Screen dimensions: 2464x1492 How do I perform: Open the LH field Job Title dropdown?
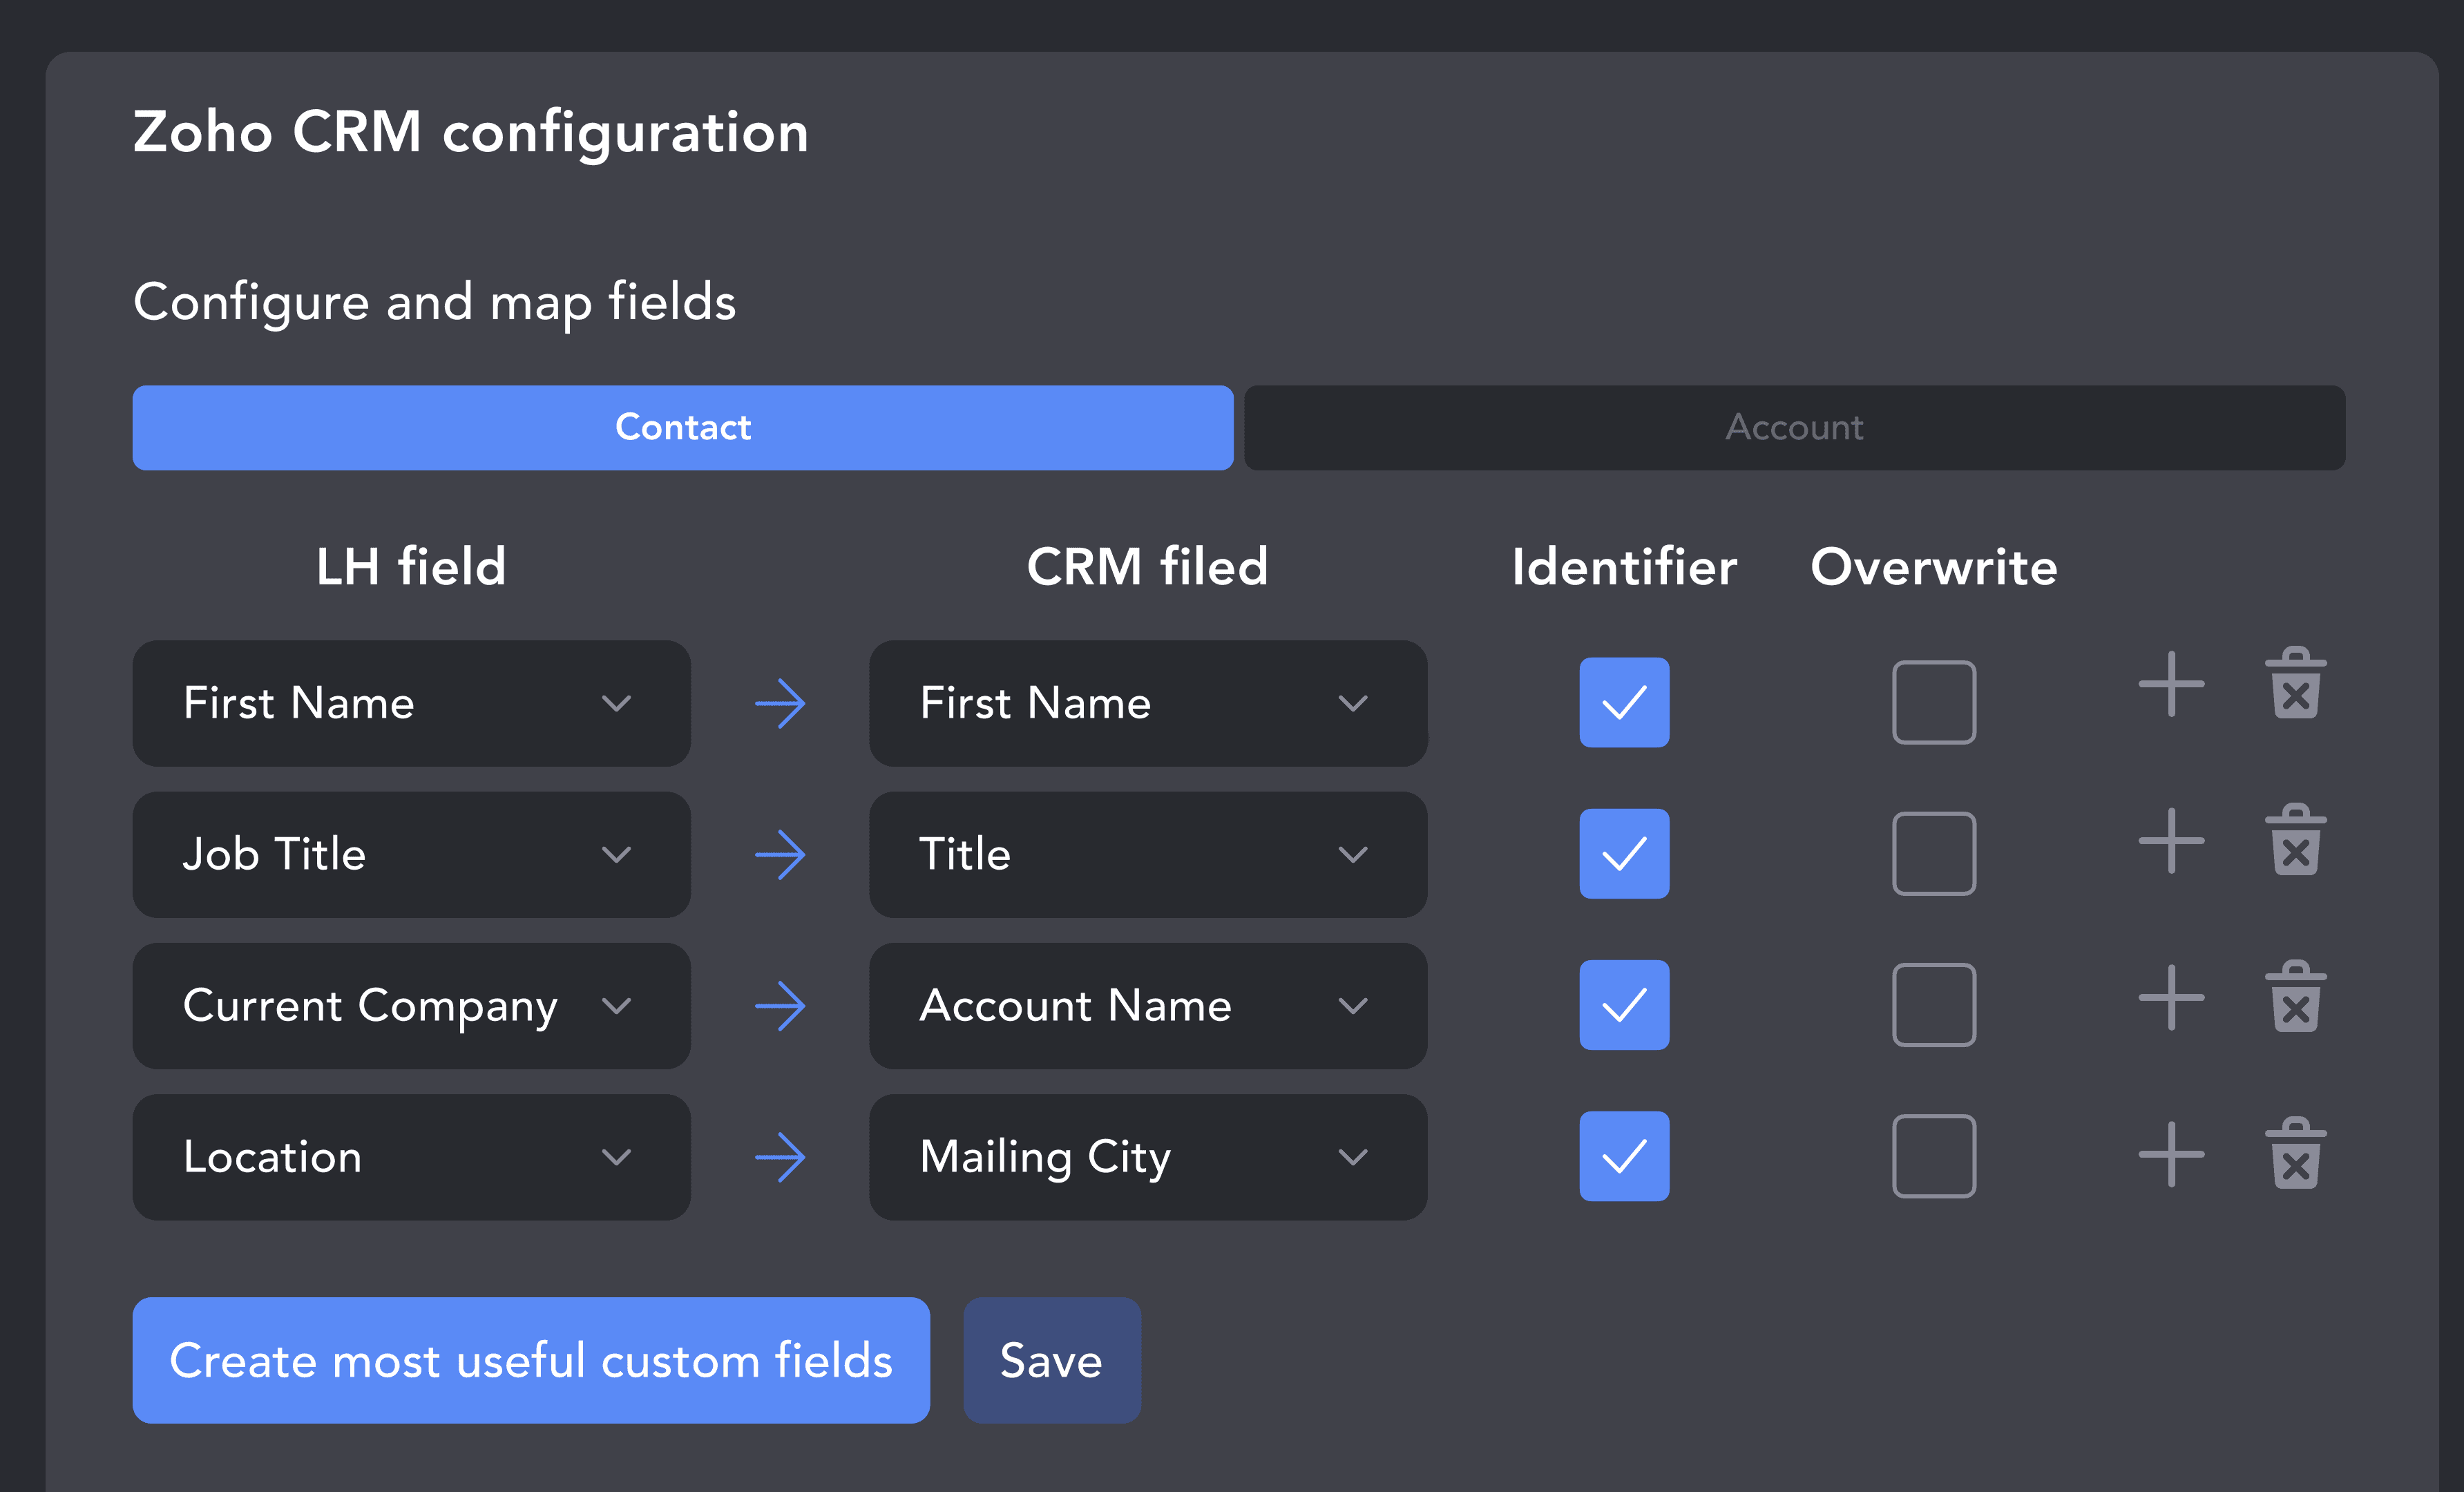(411, 854)
